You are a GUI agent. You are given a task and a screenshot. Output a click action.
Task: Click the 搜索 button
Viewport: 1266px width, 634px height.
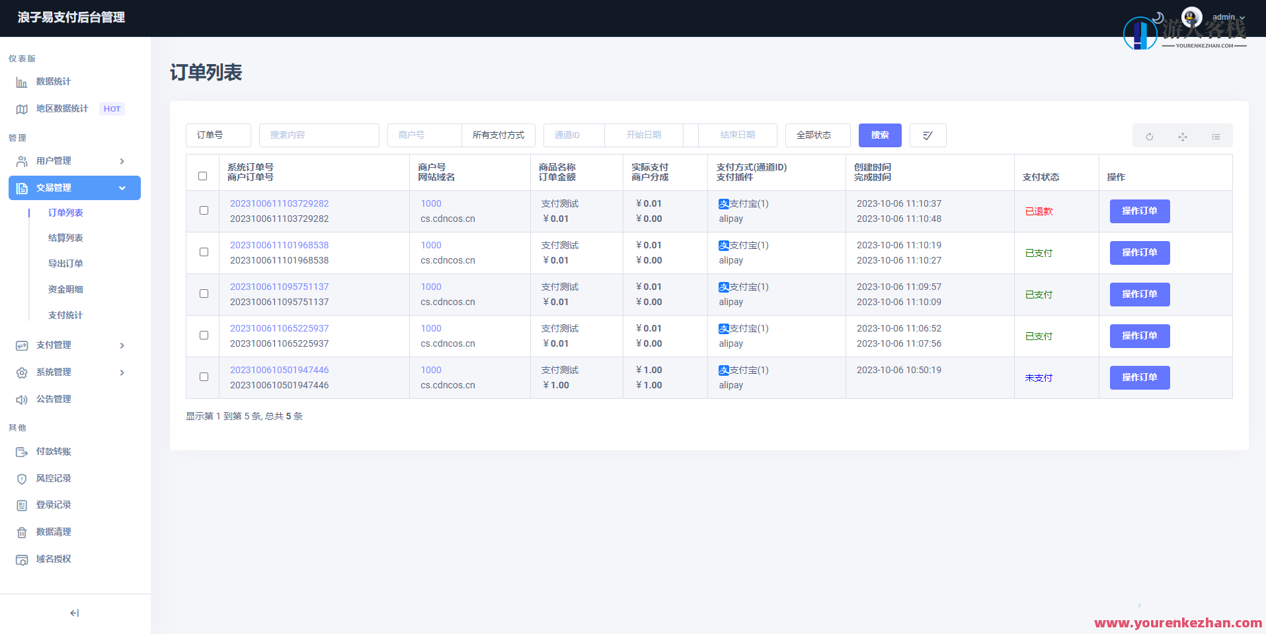point(879,135)
